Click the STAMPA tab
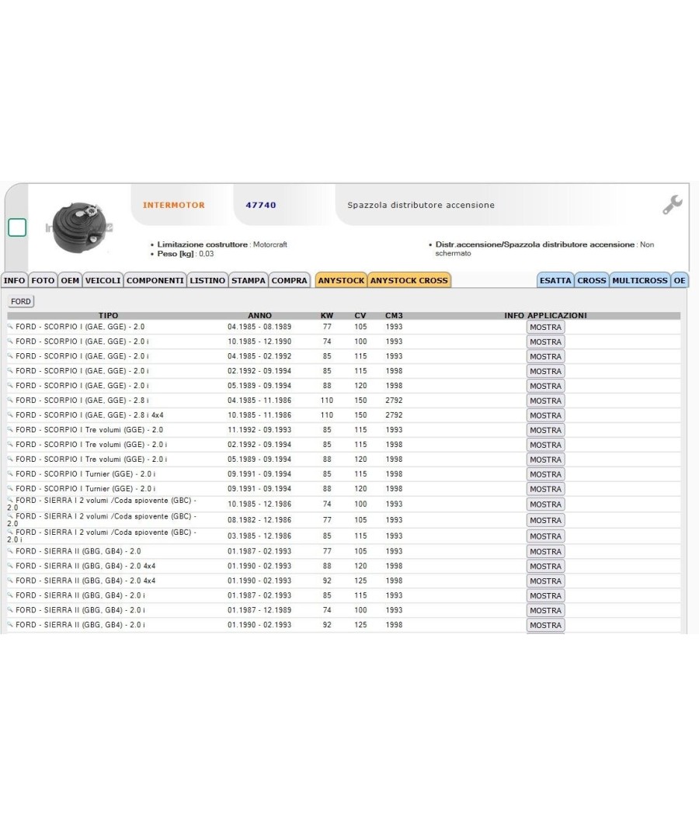Viewport: 699px width, 815px height. click(x=248, y=280)
